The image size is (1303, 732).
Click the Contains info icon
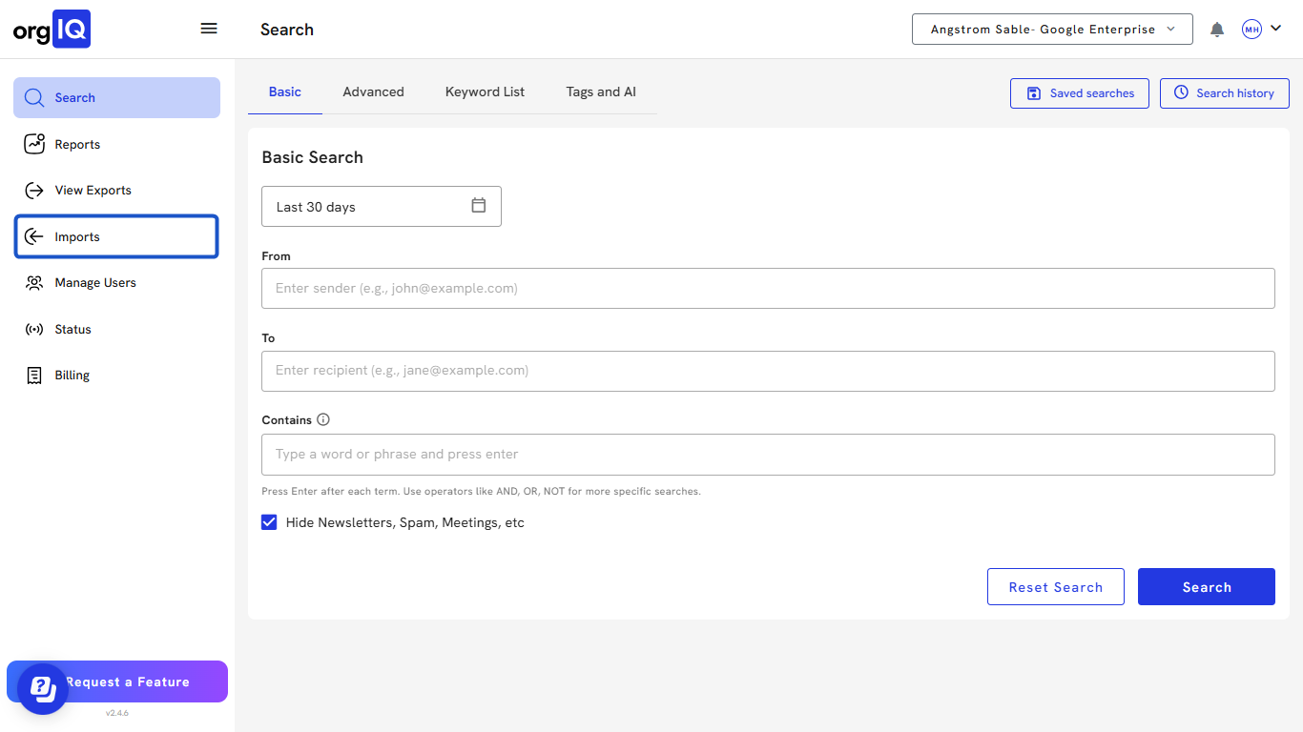(323, 419)
